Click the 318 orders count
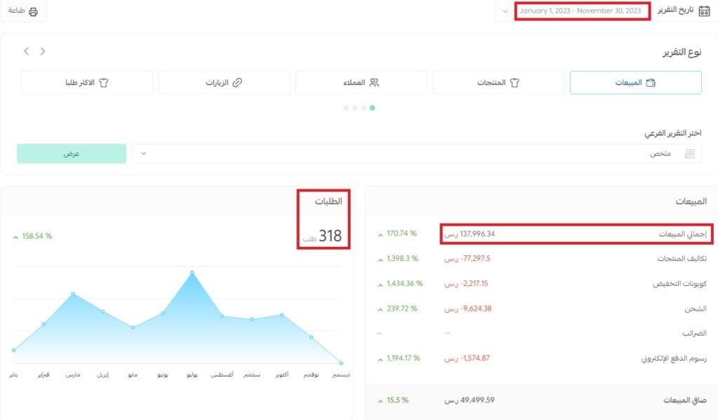This screenshot has width=718, height=420. pos(330,236)
